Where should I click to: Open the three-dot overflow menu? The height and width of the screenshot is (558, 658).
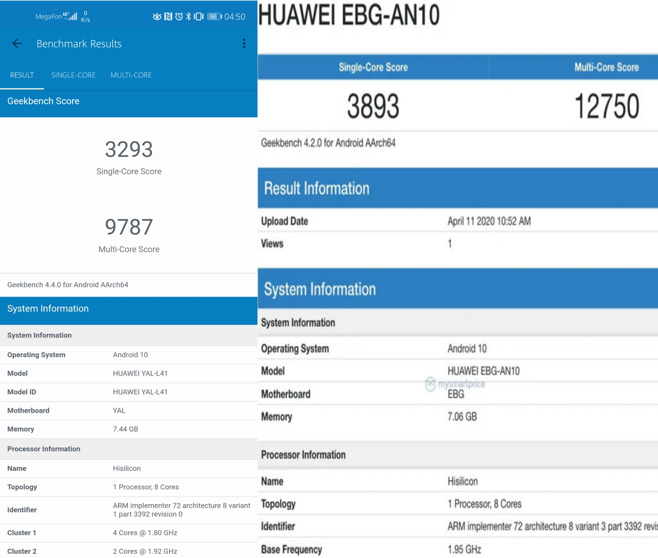point(244,43)
